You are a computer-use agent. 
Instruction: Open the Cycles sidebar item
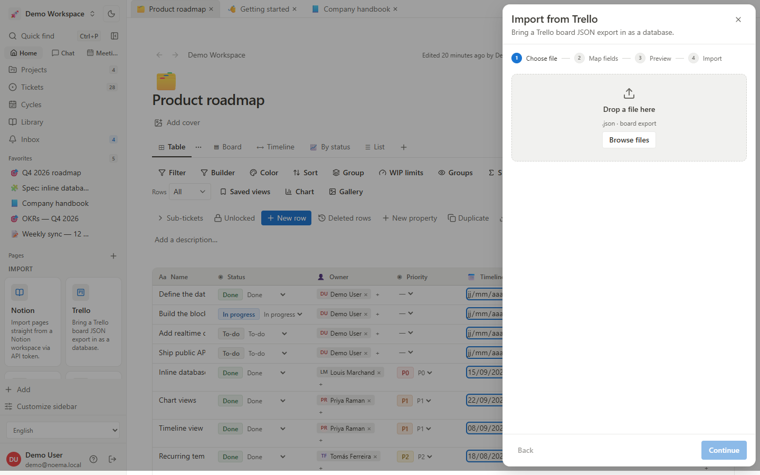point(63,104)
